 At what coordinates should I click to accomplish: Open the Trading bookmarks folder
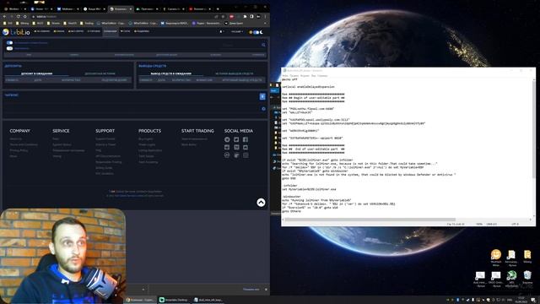click(x=87, y=23)
